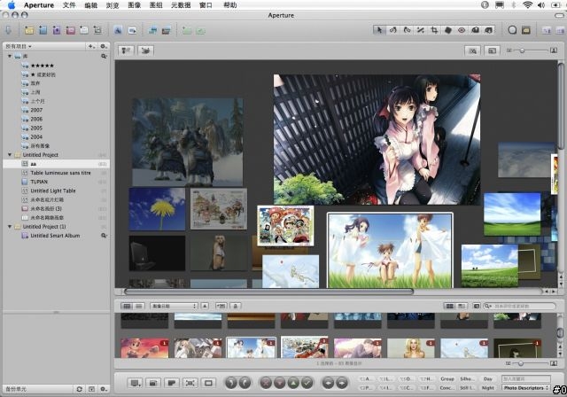Click the new light table icon
The width and height of the screenshot is (567, 397).
[97, 30]
